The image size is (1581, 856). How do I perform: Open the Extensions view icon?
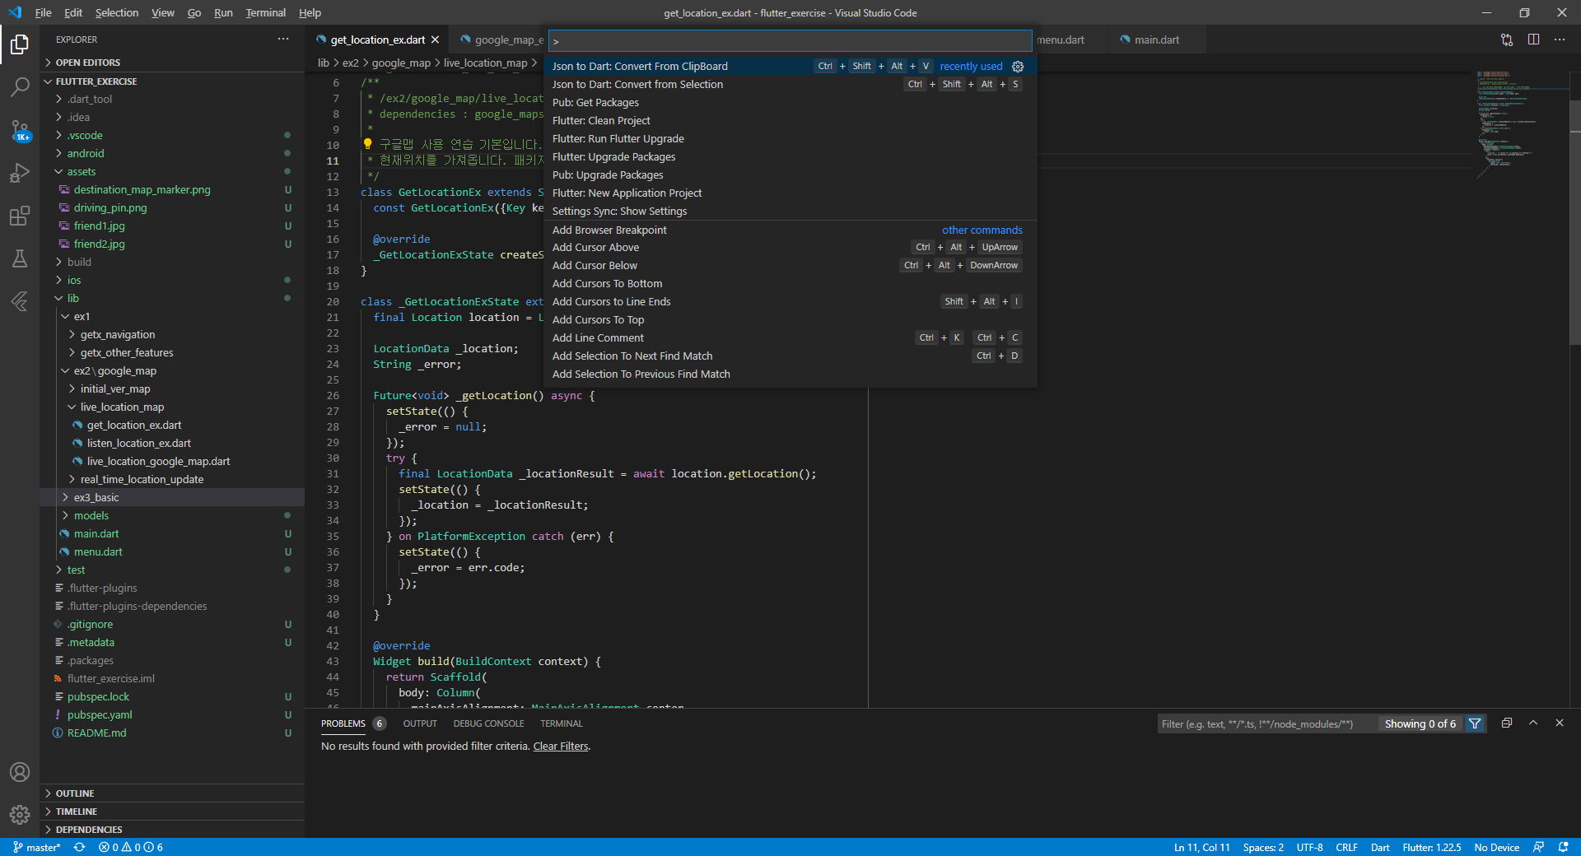tap(20, 216)
